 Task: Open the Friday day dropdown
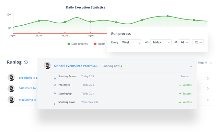click(161, 42)
